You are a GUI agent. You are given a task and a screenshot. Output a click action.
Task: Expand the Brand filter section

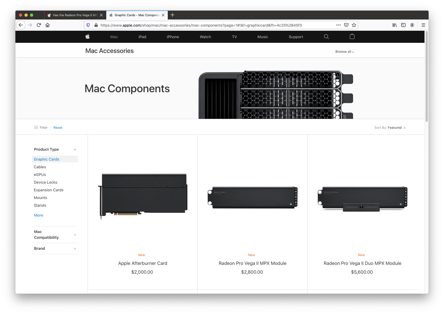coord(75,249)
